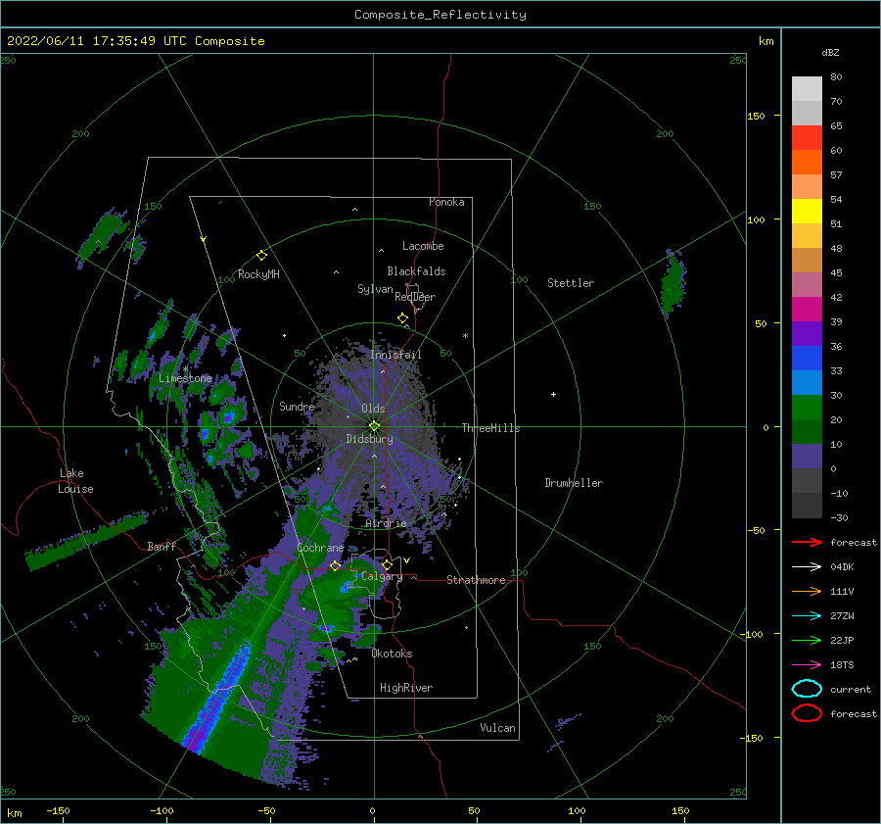This screenshot has width=881, height=824.
Task: Select the light gray 80 dBZ swatch
Action: (x=807, y=88)
